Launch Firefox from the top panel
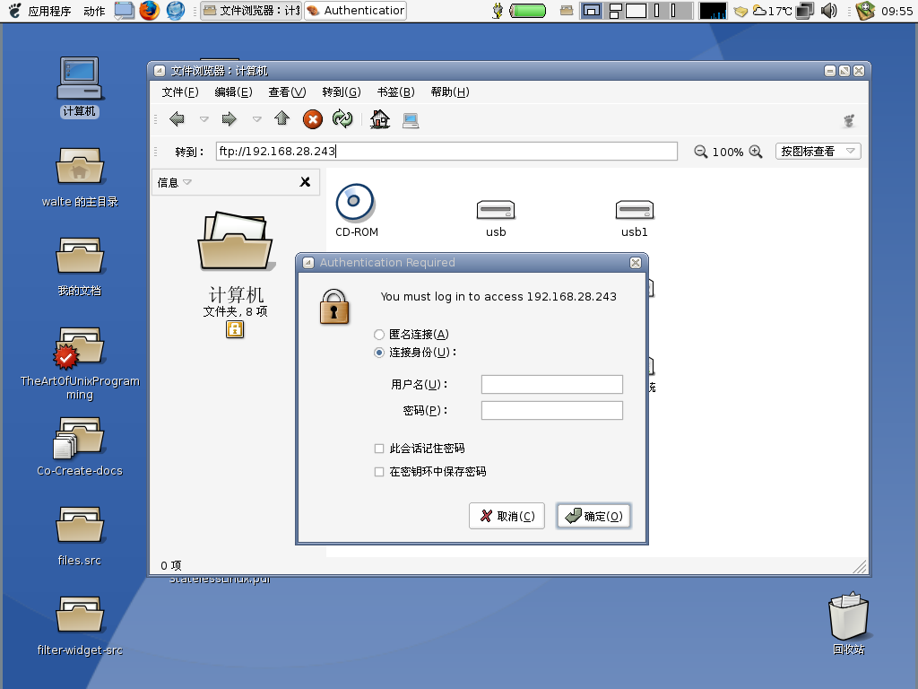 (x=149, y=11)
